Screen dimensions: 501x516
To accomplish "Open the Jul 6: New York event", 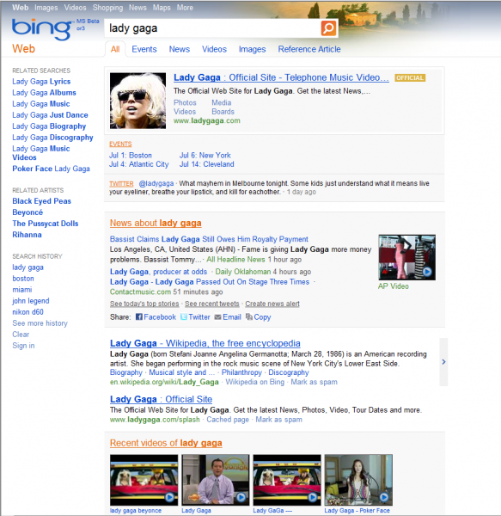I will [x=205, y=156].
